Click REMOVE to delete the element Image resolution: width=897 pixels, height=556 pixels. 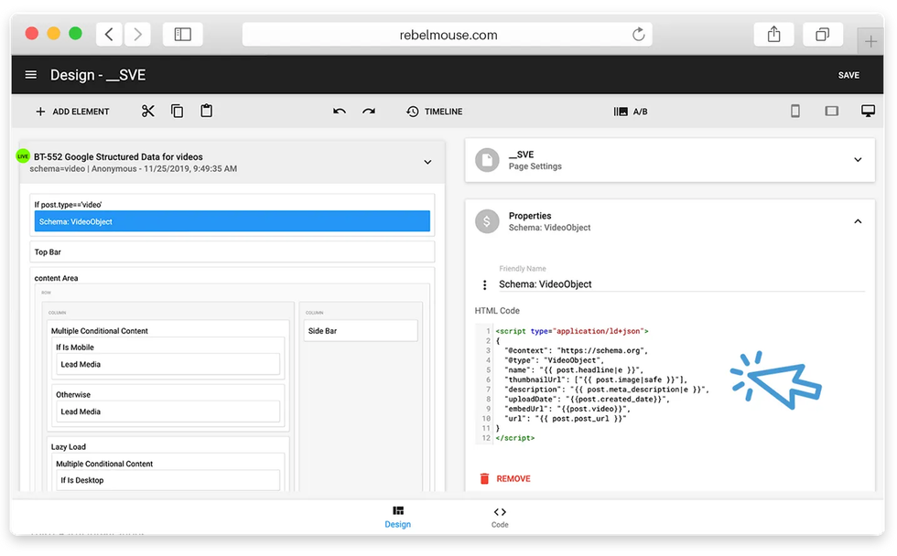pyautogui.click(x=504, y=478)
